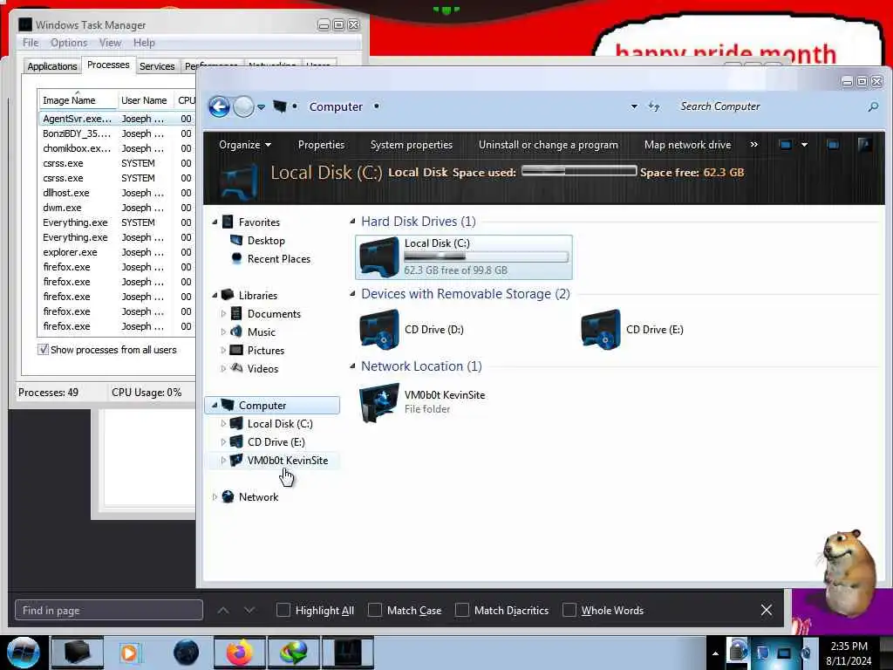Click the details pane space used bar

click(579, 171)
